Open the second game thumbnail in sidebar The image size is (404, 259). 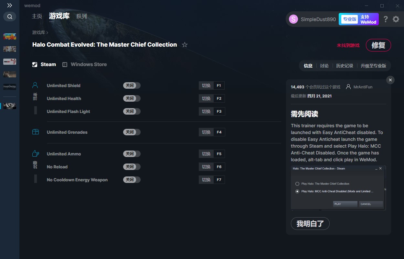tap(10, 49)
